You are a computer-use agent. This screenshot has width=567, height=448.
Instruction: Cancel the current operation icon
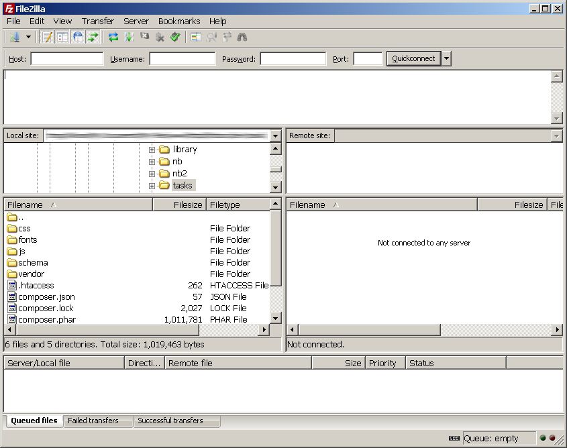coord(145,37)
